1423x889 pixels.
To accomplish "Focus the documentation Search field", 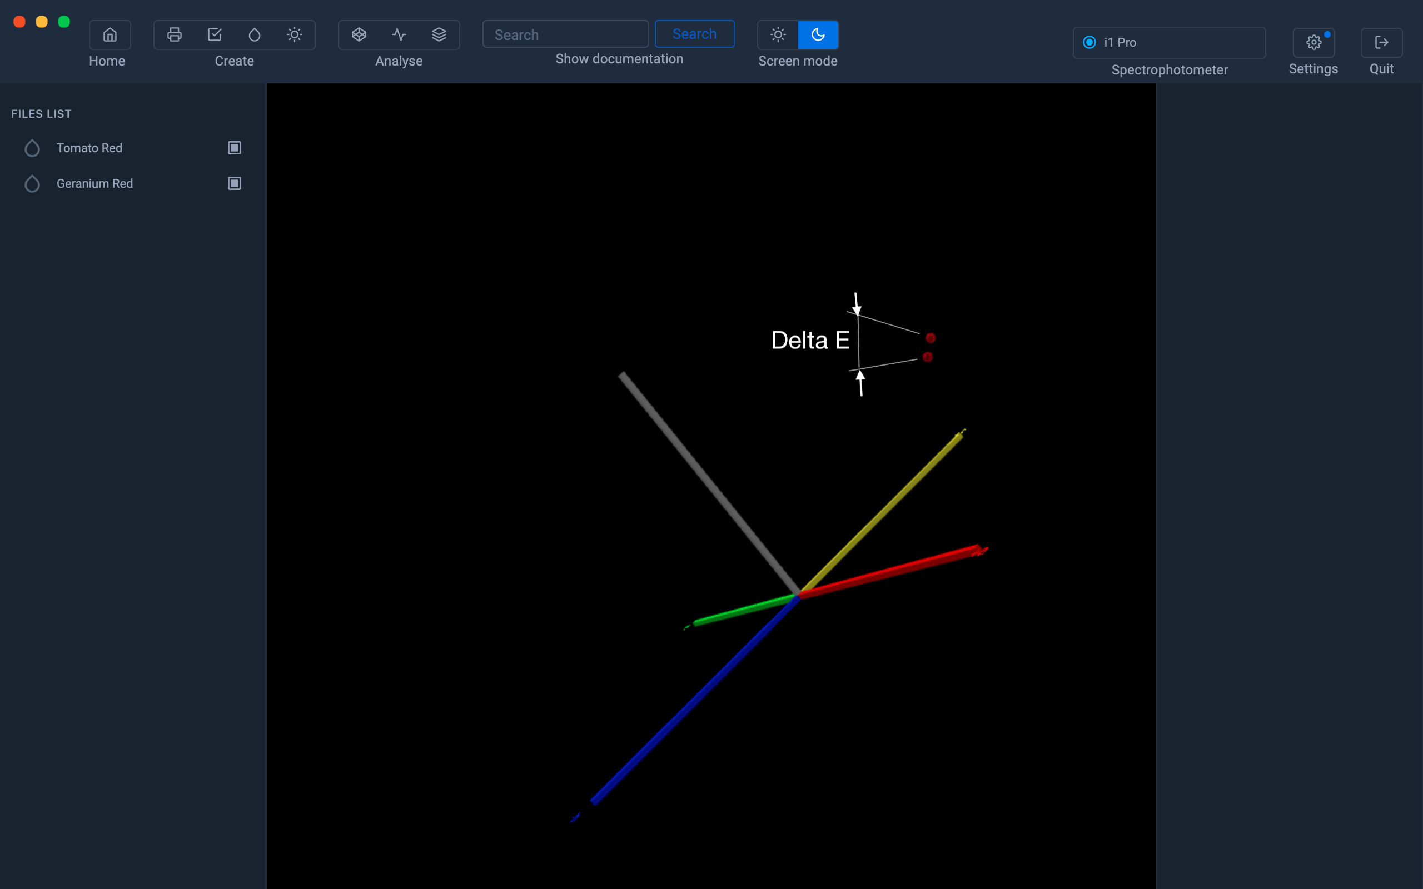I will [566, 34].
